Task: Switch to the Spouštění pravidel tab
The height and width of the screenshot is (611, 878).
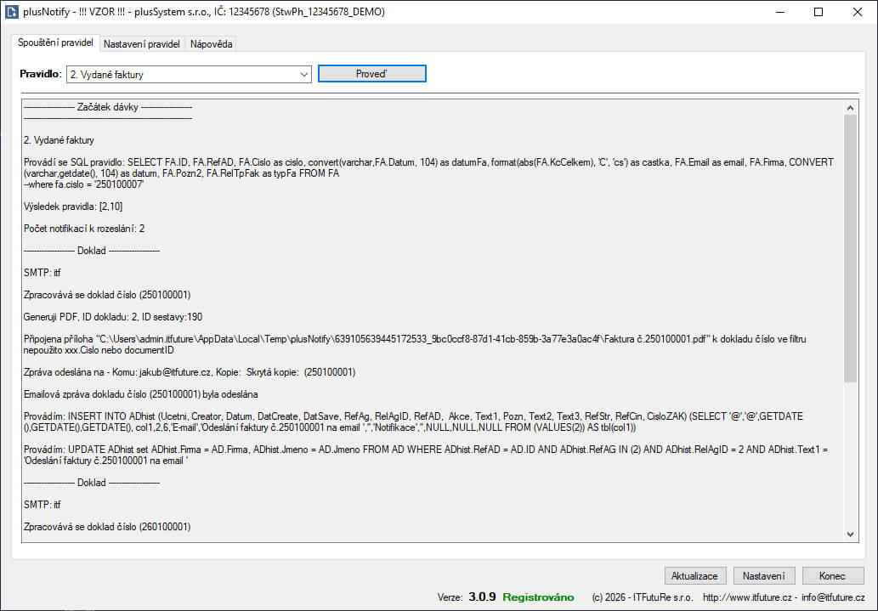Action: click(x=56, y=43)
